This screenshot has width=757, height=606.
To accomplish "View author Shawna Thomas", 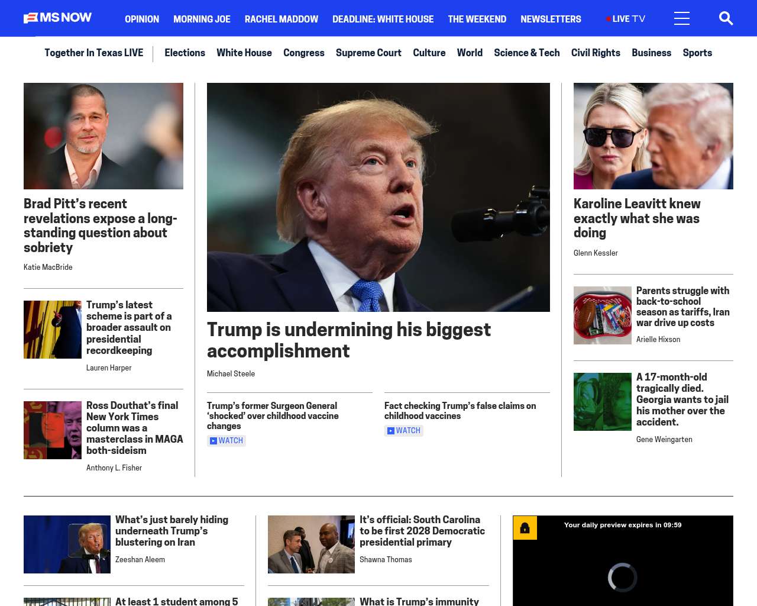I will (386, 560).
